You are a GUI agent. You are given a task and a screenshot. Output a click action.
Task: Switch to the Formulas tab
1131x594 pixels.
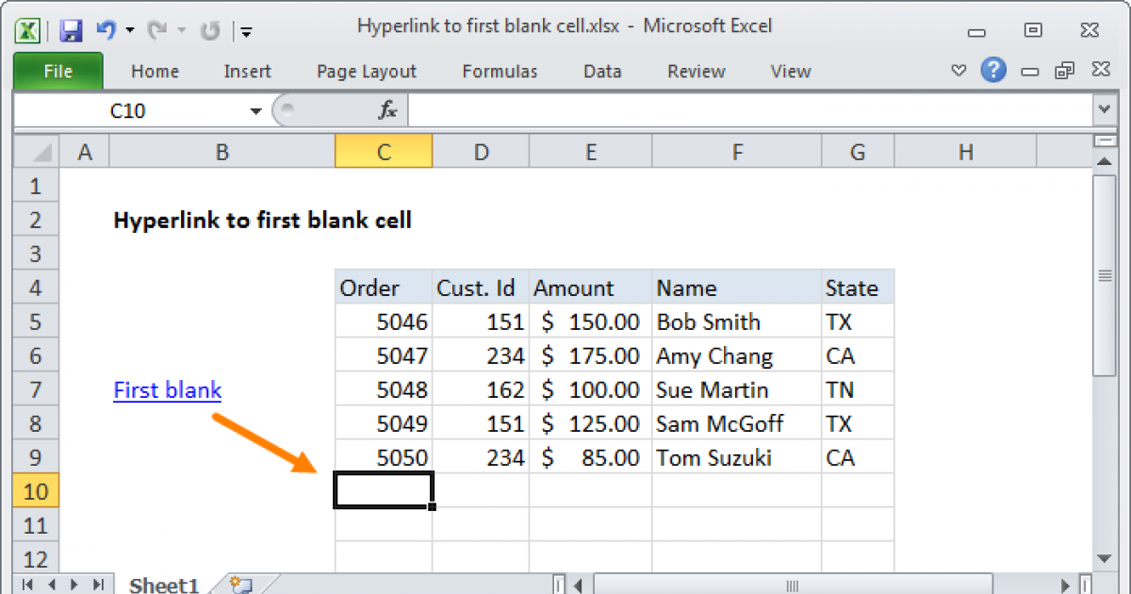point(500,71)
